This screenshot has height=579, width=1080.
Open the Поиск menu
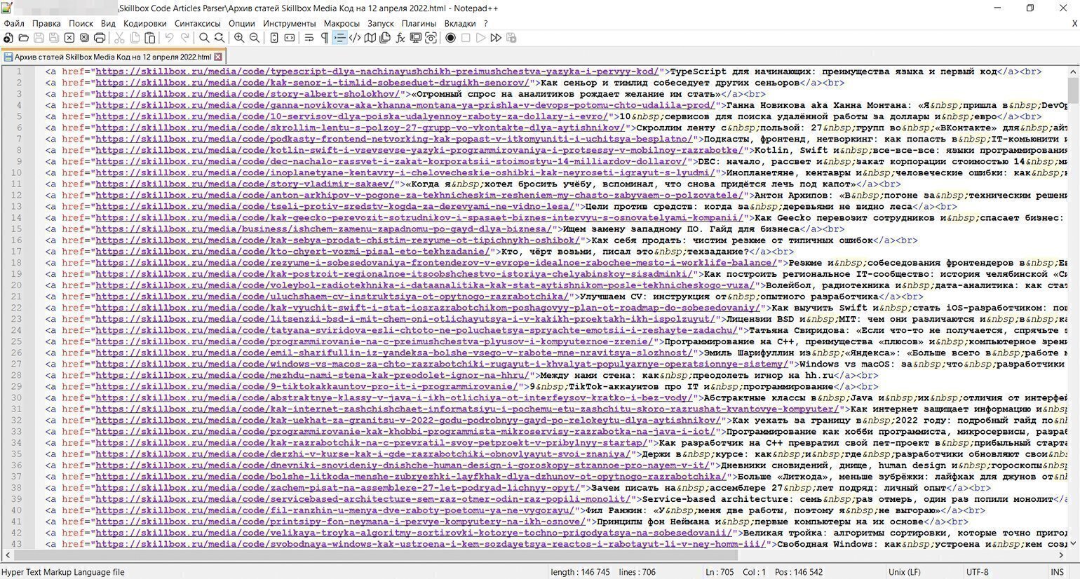click(81, 23)
